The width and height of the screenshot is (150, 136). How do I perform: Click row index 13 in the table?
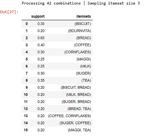[26, 116]
